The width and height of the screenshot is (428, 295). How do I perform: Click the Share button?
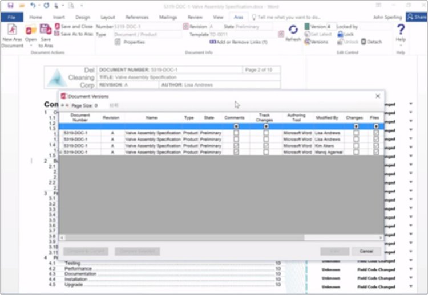pyautogui.click(x=417, y=17)
